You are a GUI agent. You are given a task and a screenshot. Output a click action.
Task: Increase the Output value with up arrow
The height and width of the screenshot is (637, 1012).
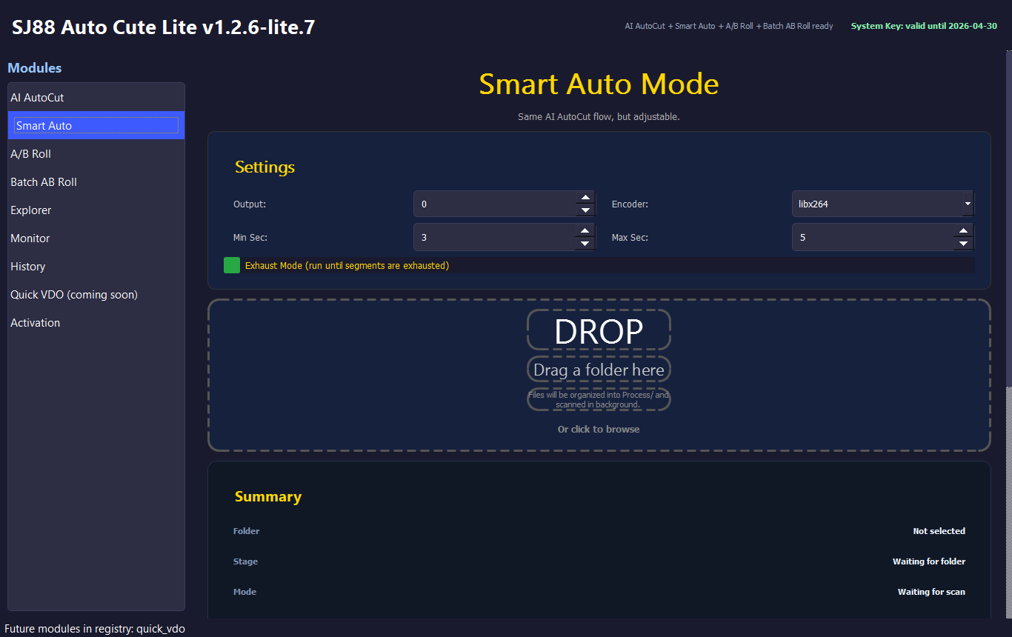pos(586,198)
